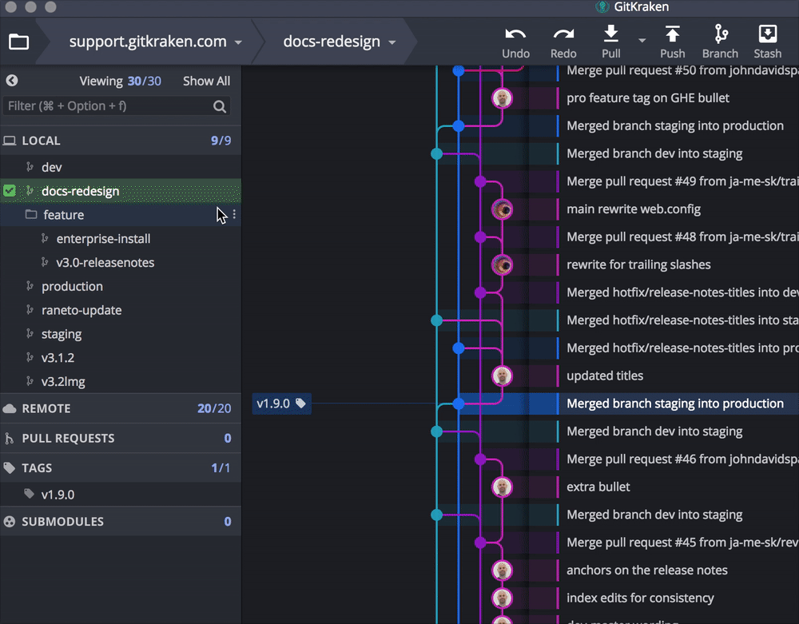The height and width of the screenshot is (624, 799).
Task: Collapse the left panel with back arrow
Action: point(12,81)
